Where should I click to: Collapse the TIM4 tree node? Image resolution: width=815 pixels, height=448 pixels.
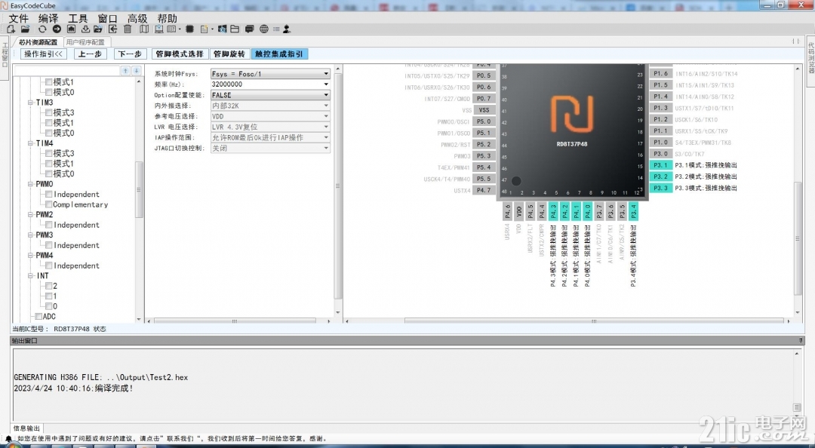coord(31,143)
